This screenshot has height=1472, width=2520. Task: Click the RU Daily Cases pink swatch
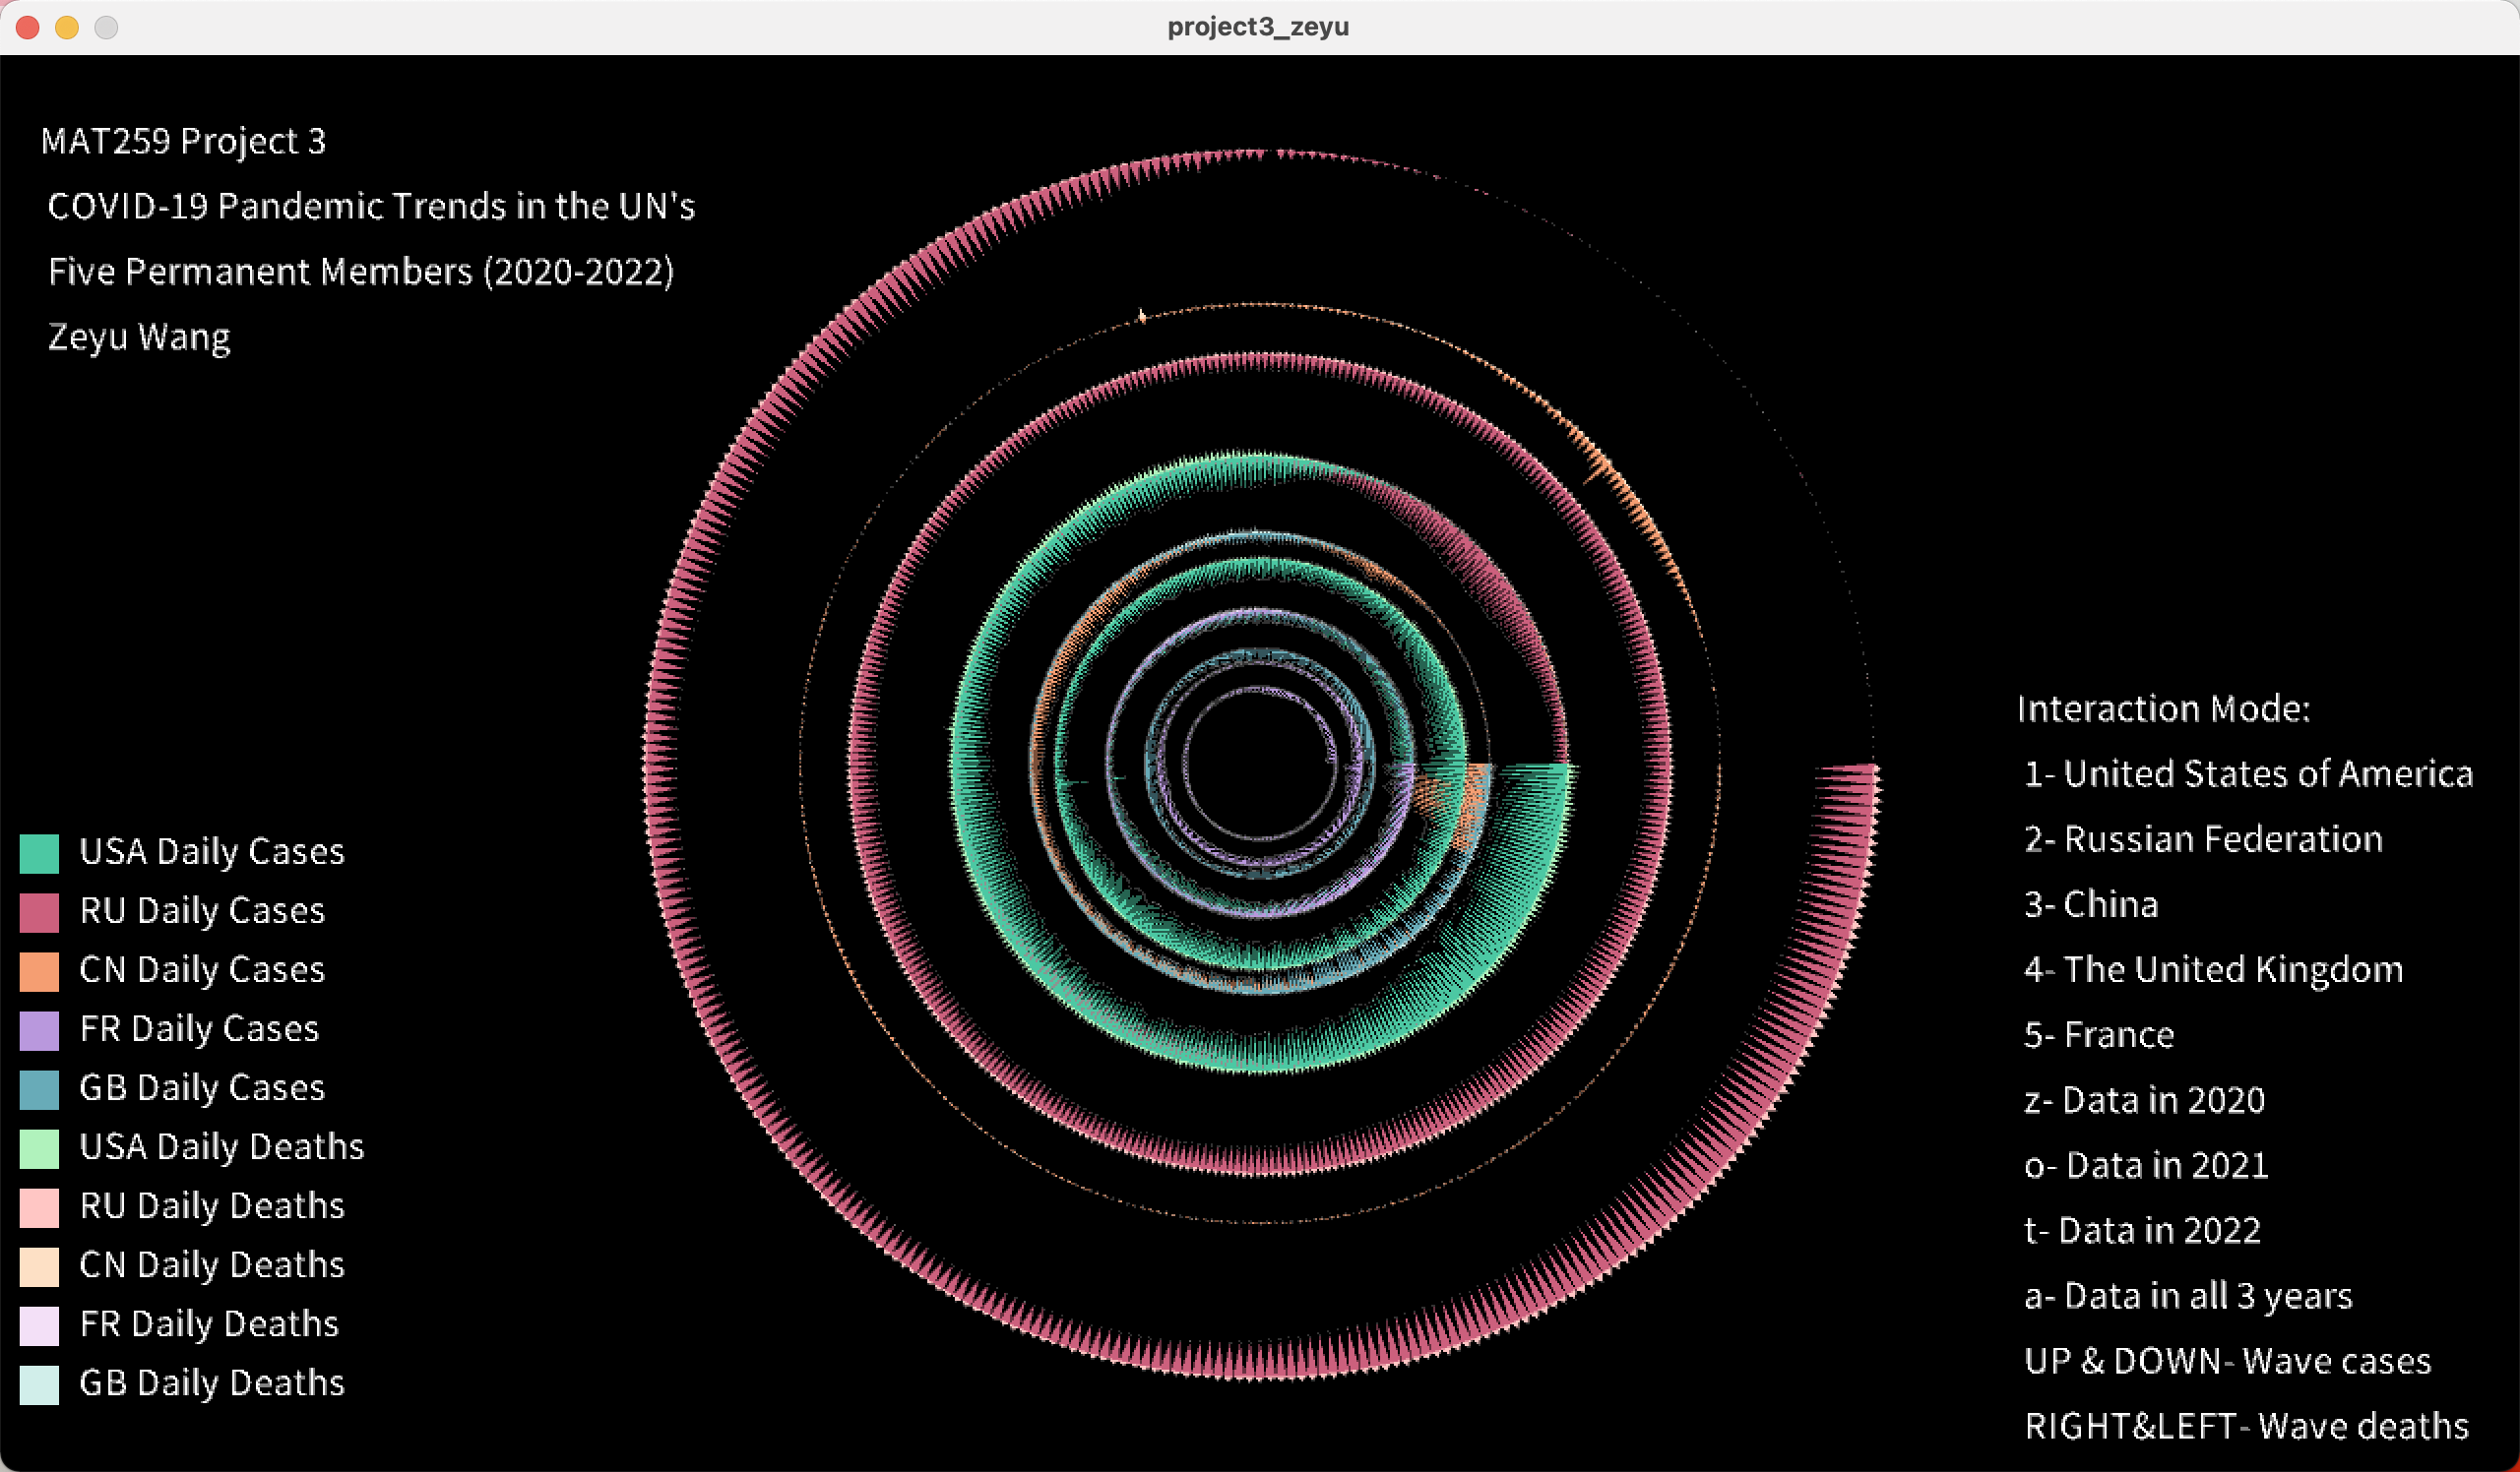pyautogui.click(x=39, y=912)
